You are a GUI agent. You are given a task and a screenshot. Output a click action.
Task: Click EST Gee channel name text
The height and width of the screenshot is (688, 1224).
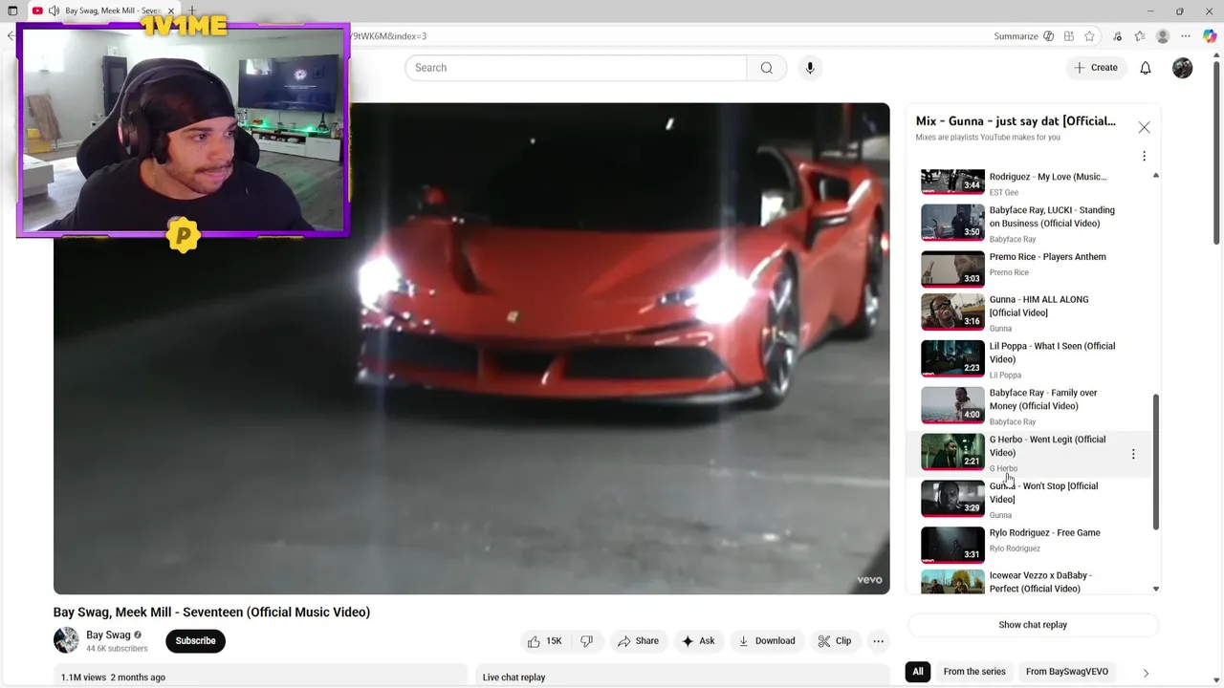pos(1003,193)
